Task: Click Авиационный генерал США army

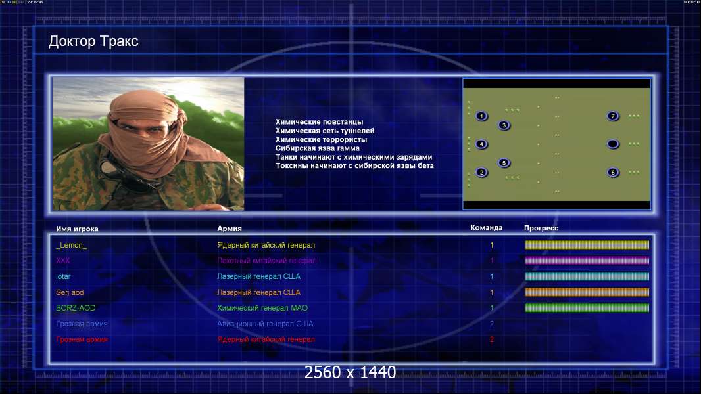Action: 265,324
